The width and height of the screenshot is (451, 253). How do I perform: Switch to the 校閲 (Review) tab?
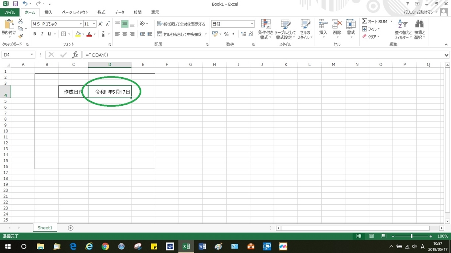point(138,12)
